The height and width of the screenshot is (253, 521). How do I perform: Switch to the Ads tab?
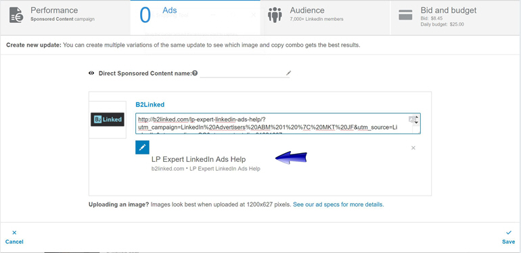(x=195, y=18)
